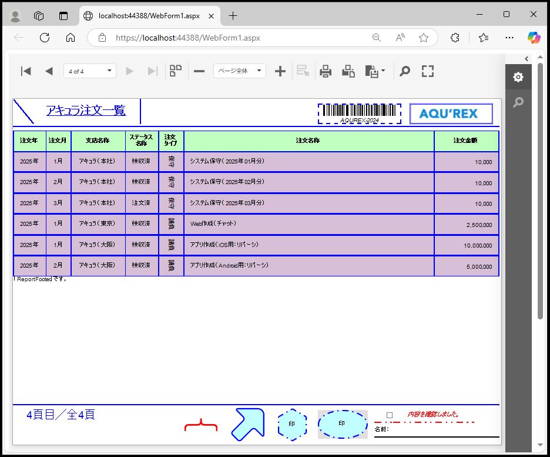The height and width of the screenshot is (457, 550).
Task: Check the 内容を確認しました checkbox
Action: [x=390, y=415]
